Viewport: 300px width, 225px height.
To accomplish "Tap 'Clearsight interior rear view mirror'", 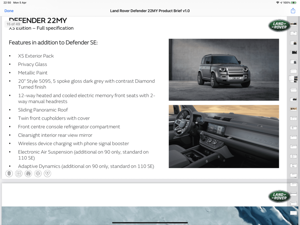I will point(55,135).
